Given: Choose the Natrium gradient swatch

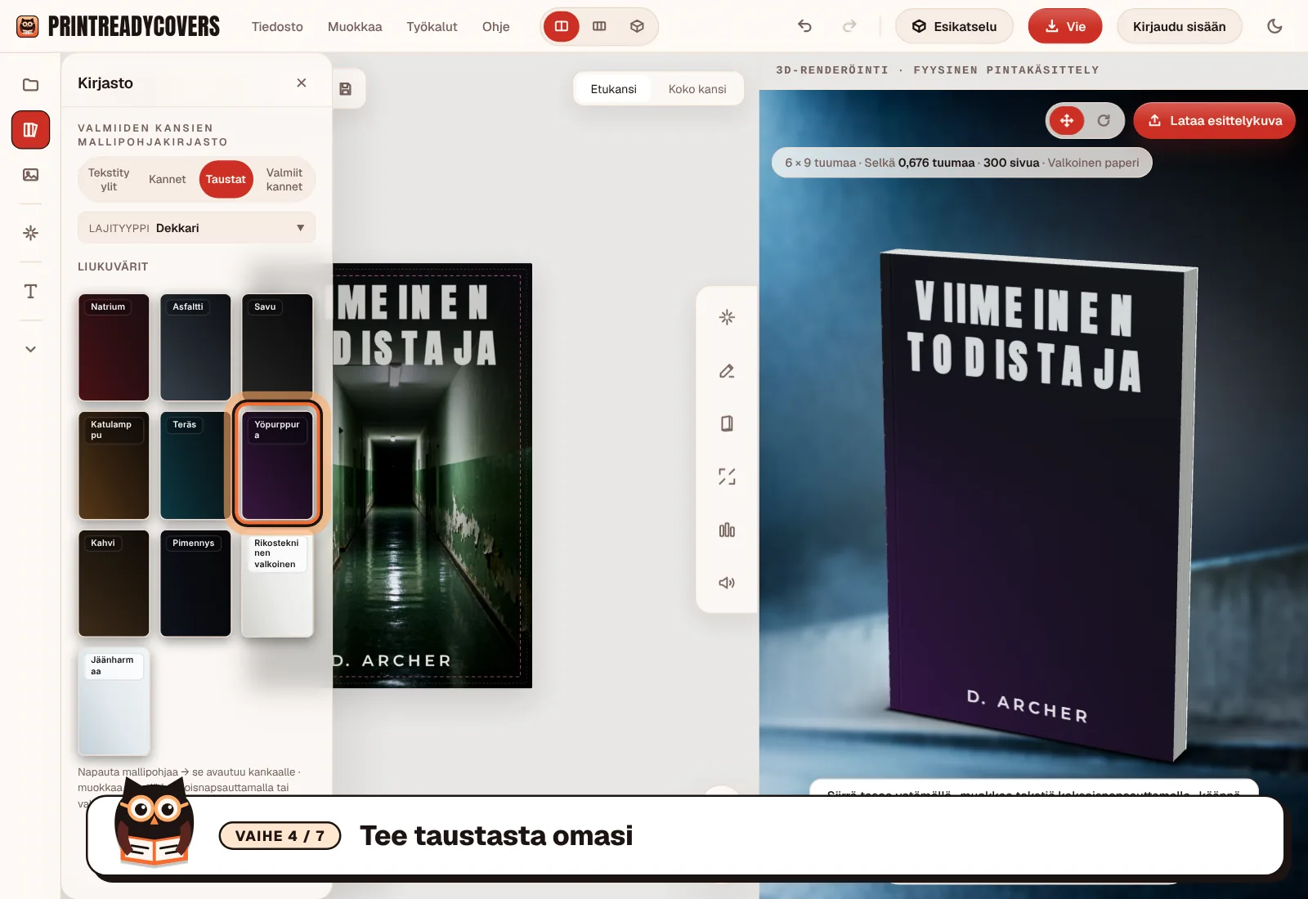Looking at the screenshot, I should [x=114, y=347].
